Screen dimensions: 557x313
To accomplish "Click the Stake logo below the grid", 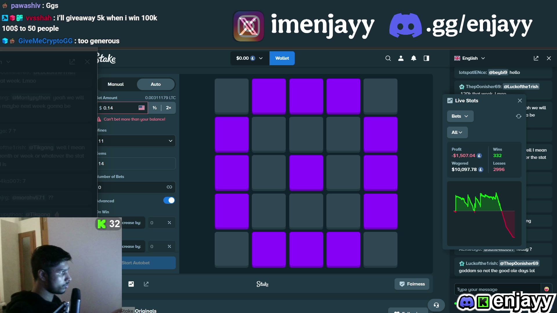I will pos(263,284).
